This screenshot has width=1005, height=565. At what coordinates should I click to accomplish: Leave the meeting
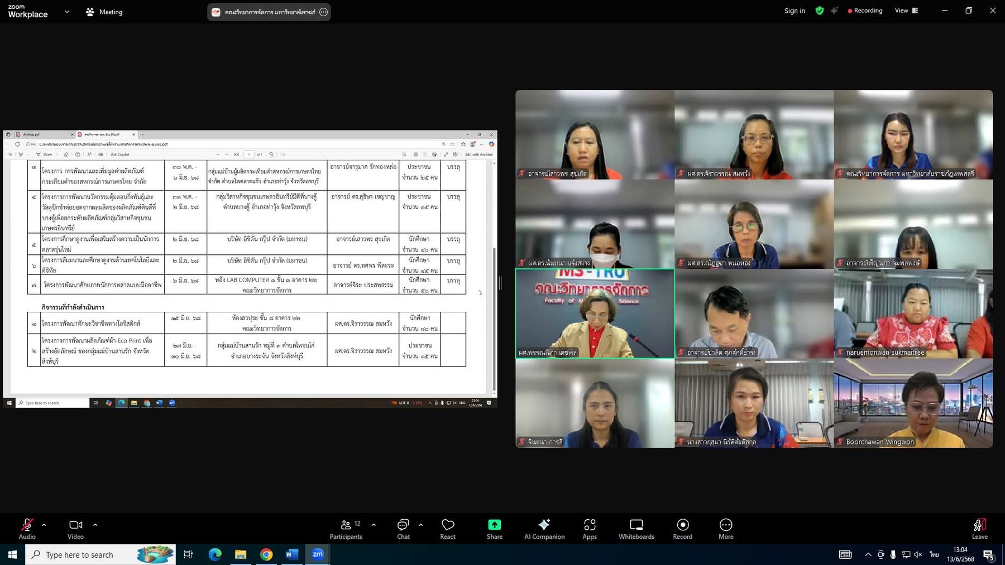979,529
